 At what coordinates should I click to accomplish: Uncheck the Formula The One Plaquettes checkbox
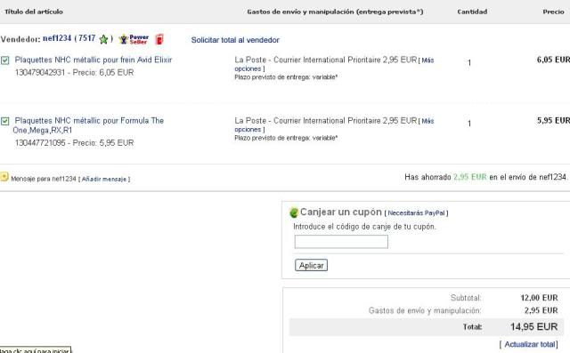point(4,121)
